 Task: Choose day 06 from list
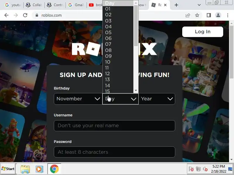[118, 38]
